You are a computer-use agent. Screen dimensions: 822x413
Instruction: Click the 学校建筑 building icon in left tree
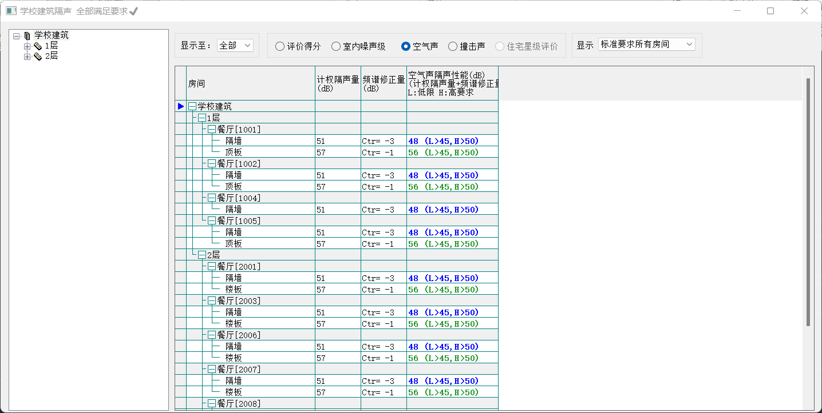(x=27, y=36)
